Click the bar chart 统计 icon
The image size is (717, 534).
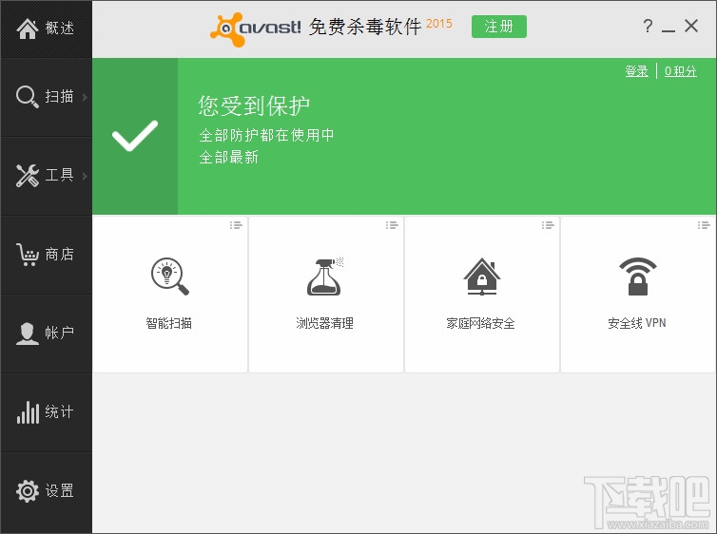click(28, 412)
